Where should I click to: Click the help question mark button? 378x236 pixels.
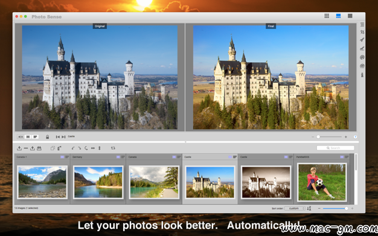pyautogui.click(x=355, y=136)
